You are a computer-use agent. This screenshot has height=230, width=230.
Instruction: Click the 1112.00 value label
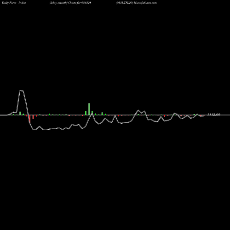(213, 115)
